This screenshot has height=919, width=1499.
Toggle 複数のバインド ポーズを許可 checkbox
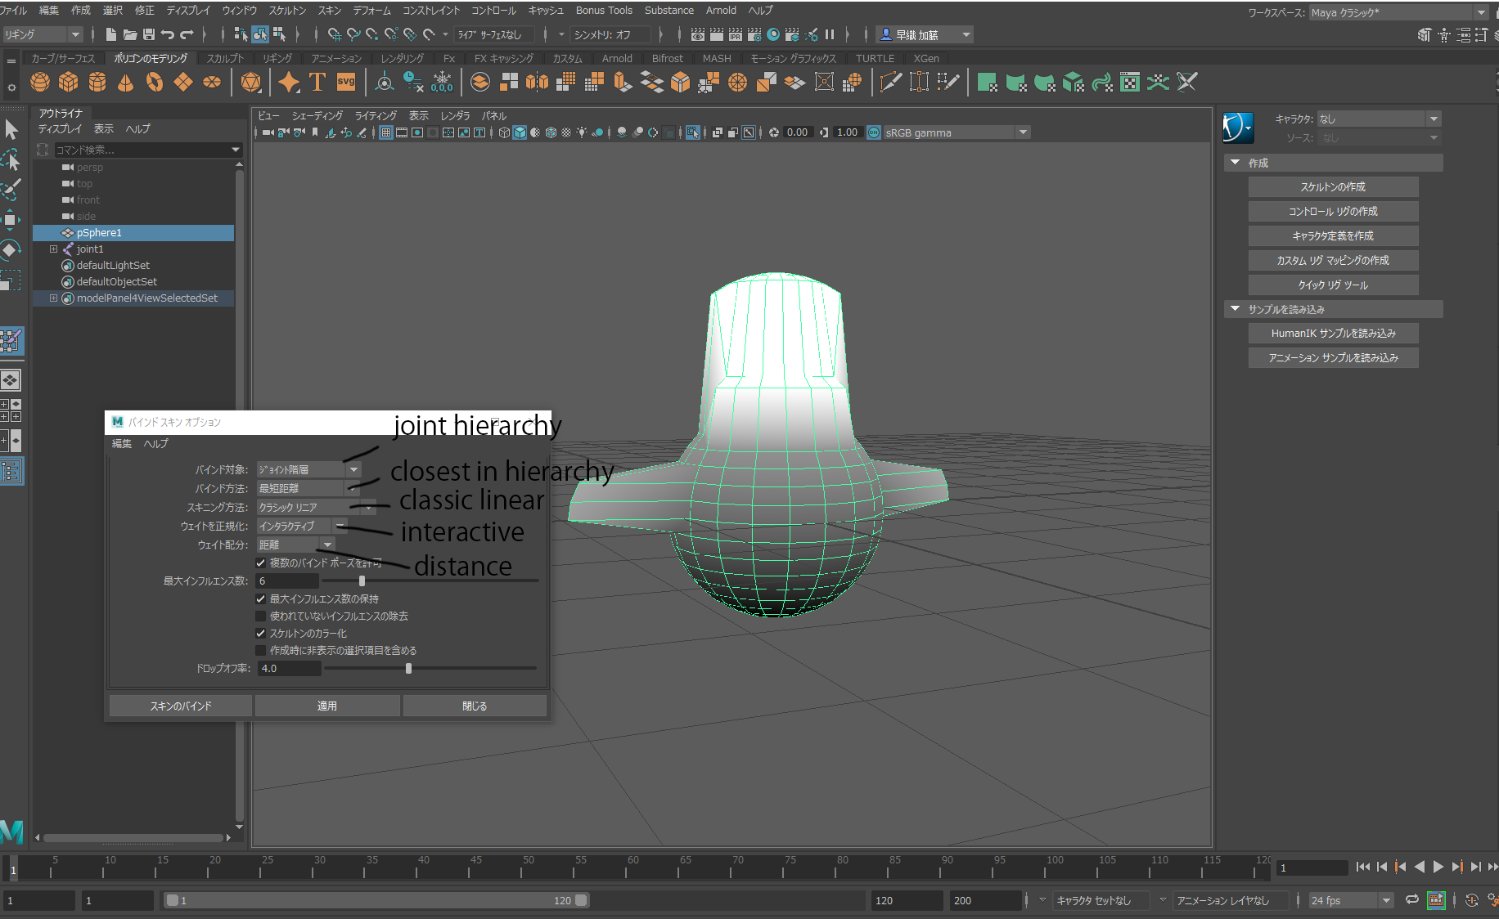click(260, 563)
